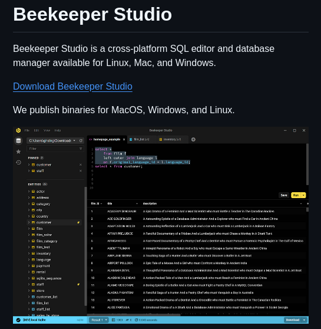Click the ACADEMY DINOSAUR title cell
This screenshot has width=321, height=329.
(x=122, y=211)
